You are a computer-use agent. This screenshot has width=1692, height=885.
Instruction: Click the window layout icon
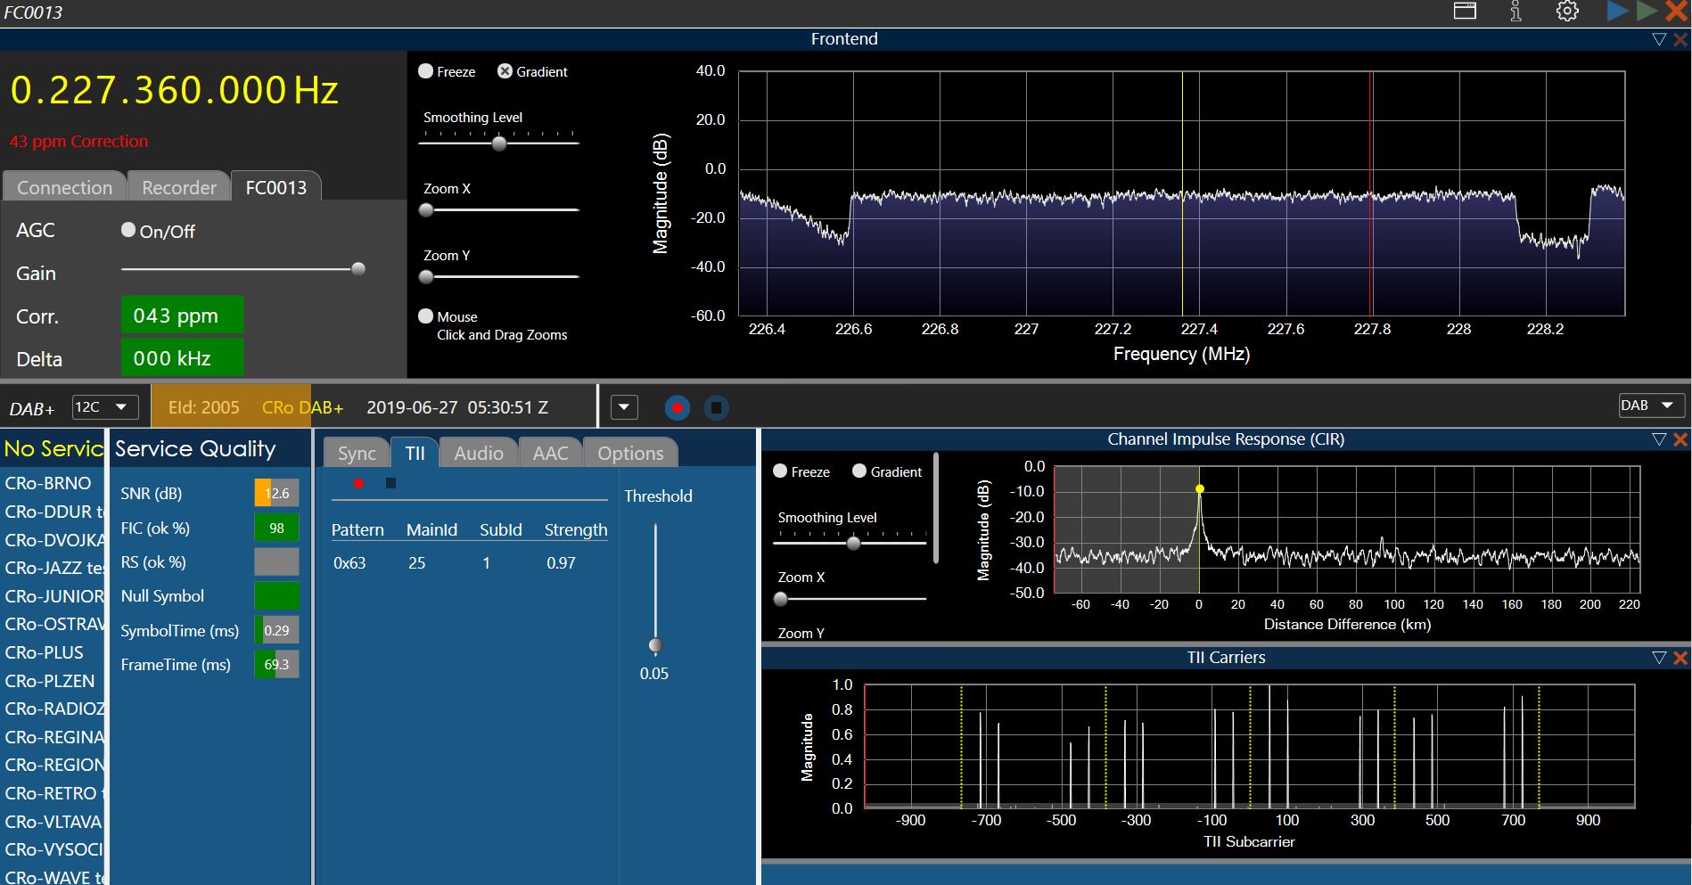pyautogui.click(x=1465, y=12)
